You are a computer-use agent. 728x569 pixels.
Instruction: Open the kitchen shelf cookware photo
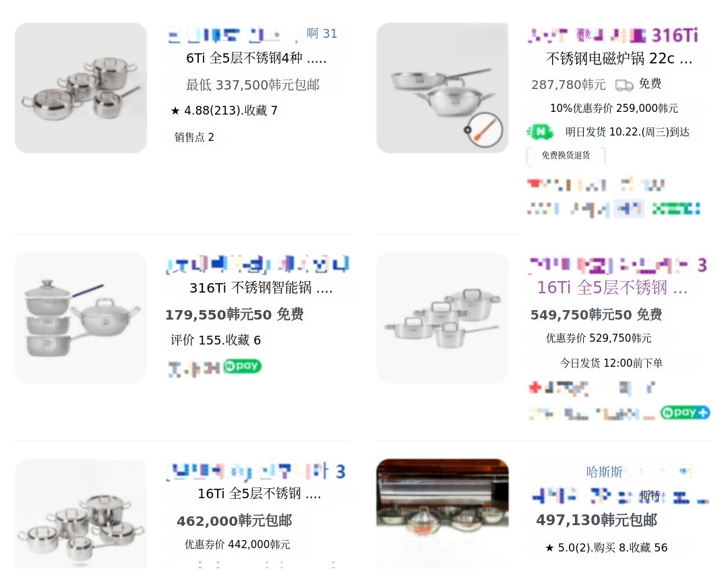[x=442, y=514]
